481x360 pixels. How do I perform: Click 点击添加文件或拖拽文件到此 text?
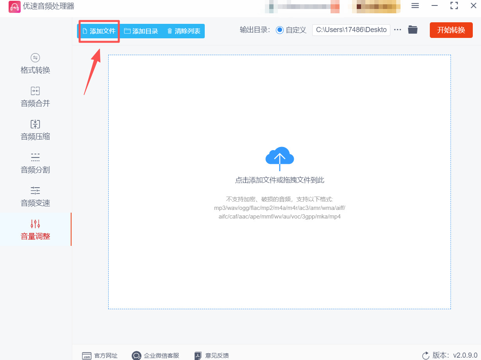pos(280,180)
